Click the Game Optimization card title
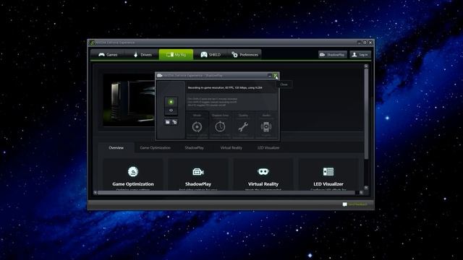Screen dimensions: 463x260 coord(133,184)
